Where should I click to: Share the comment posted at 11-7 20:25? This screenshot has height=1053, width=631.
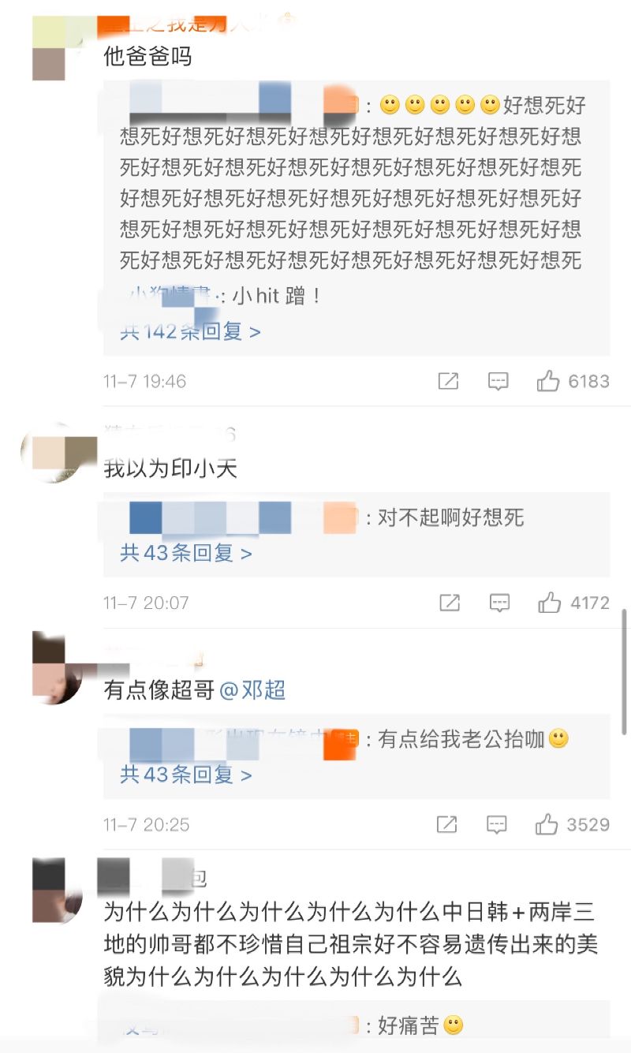coord(446,825)
